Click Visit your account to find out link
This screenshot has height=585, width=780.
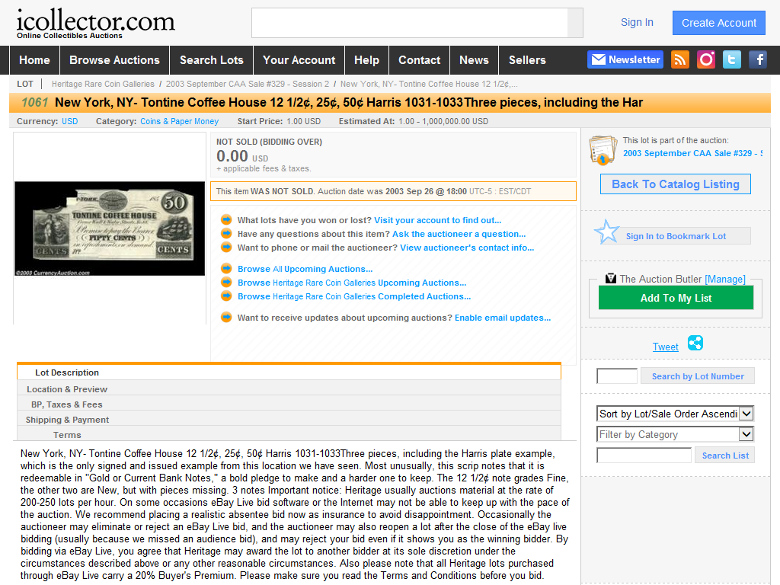coord(438,220)
